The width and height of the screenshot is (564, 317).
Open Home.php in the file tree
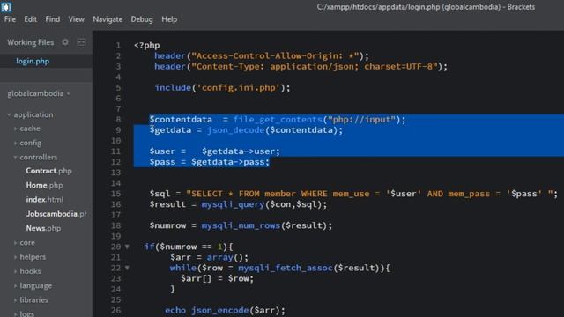[44, 186]
